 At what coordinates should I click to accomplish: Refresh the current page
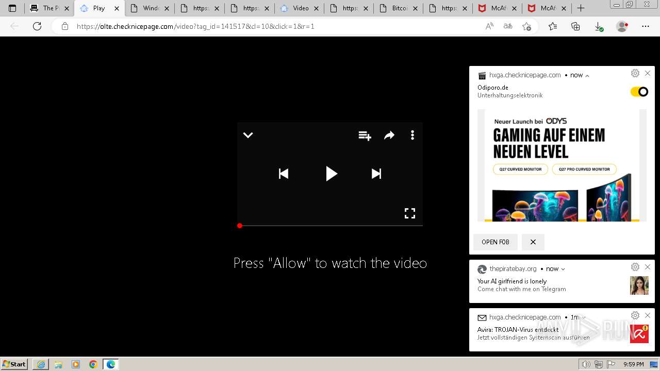[37, 26]
